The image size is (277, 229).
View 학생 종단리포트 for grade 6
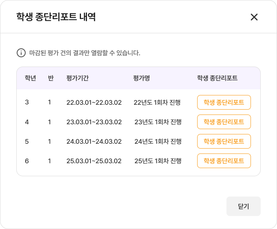224,161
